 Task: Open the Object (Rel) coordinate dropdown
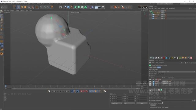point(117,103)
